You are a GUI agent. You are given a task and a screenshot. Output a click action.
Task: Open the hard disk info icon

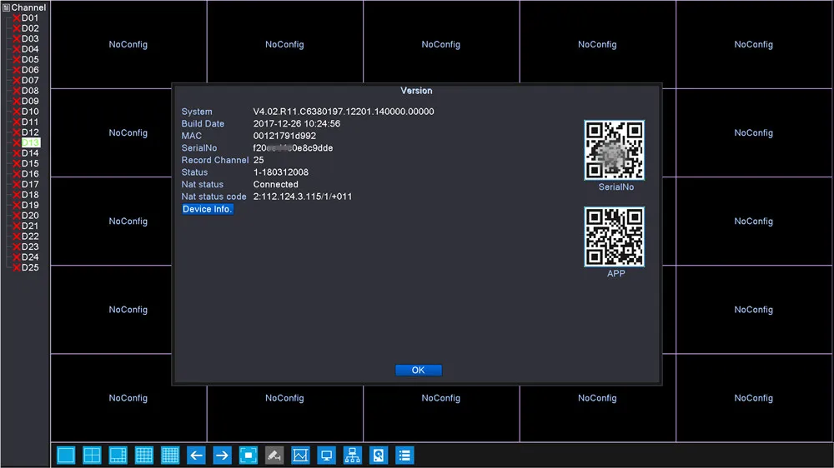379,456
